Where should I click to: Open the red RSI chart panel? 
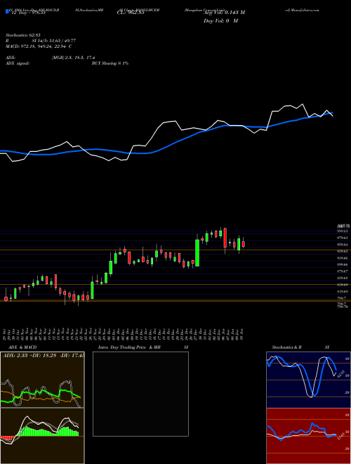pyautogui.click(x=308, y=436)
